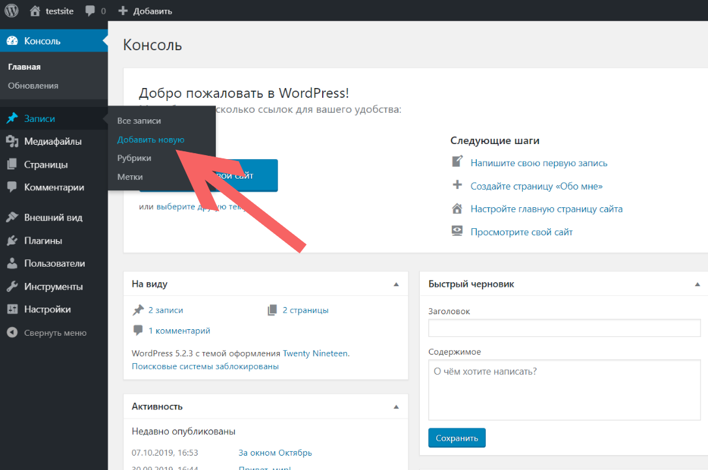
Task: Click the Внешний вид paintbrush icon
Action: [12, 217]
